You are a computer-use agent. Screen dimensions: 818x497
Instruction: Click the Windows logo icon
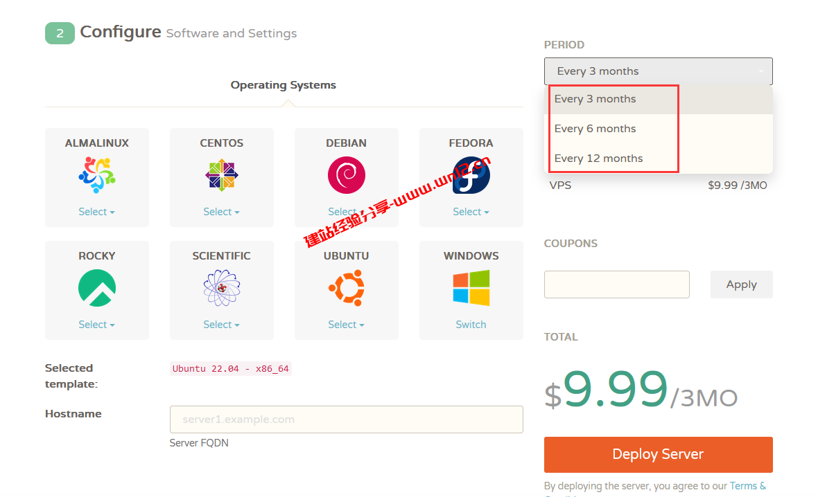pos(471,287)
